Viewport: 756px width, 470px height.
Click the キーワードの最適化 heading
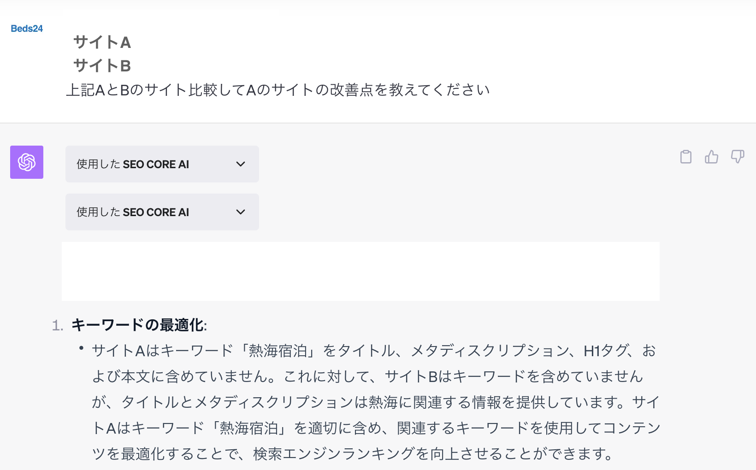click(x=138, y=325)
